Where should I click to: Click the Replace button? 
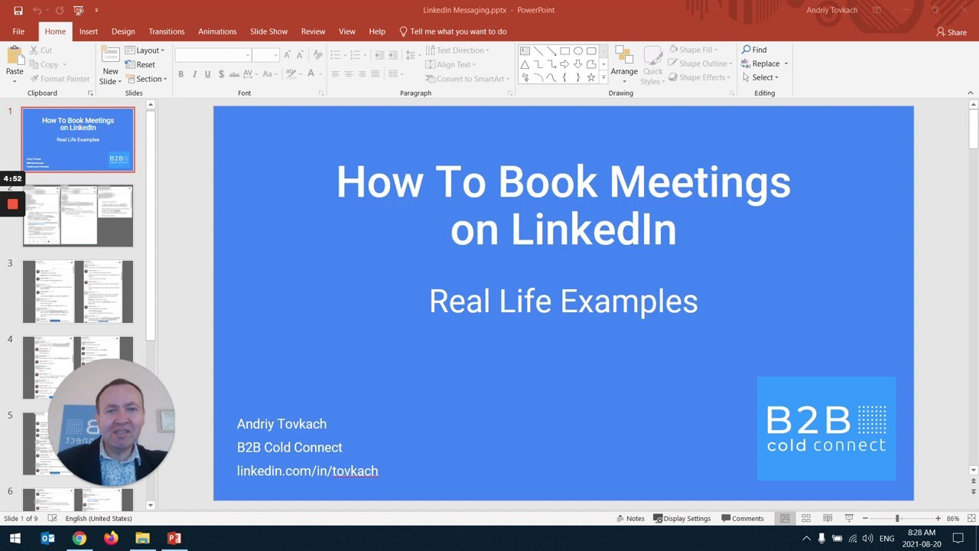pyautogui.click(x=764, y=64)
